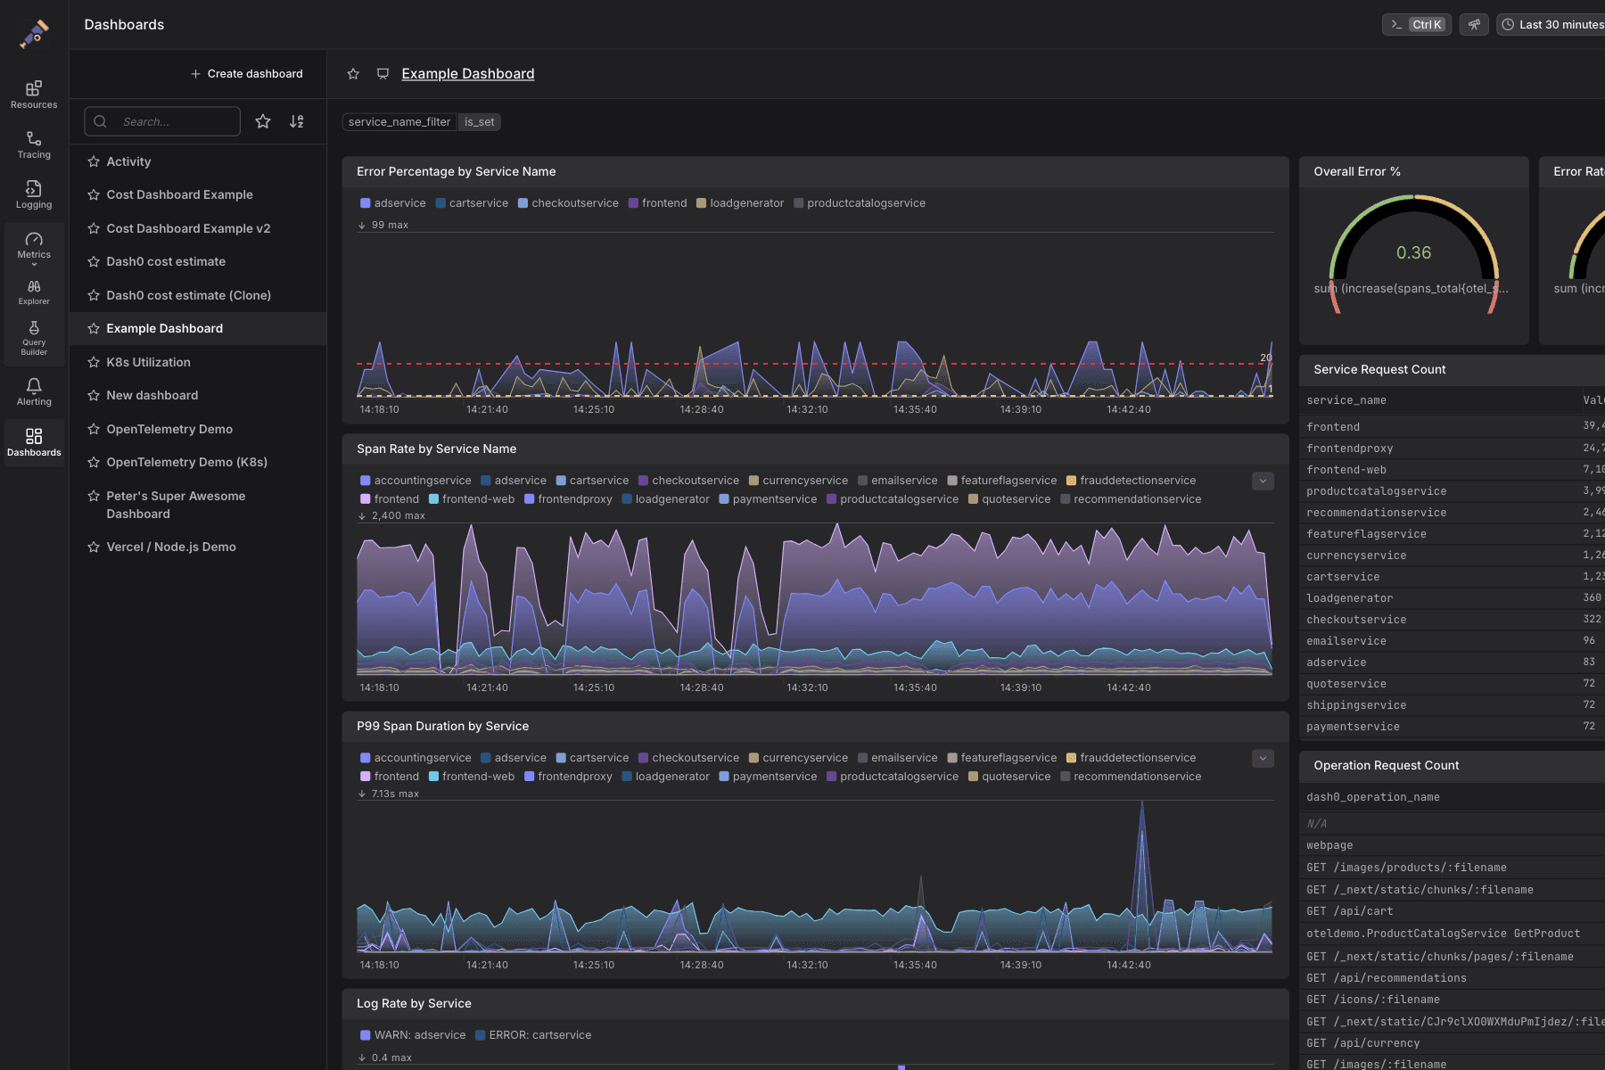Select OpenTelemetry Demo dashboard from list
Image resolution: width=1605 pixels, height=1070 pixels.
pos(169,429)
